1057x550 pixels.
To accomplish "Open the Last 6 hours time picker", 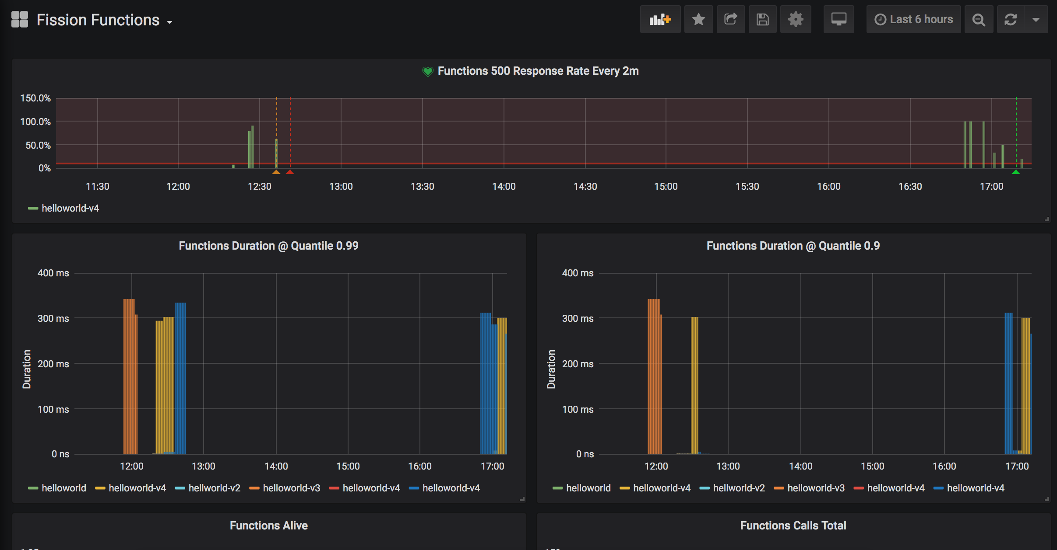I will pos(913,20).
